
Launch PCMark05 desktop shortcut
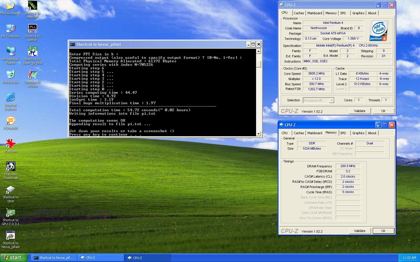pyautogui.click(x=10, y=123)
